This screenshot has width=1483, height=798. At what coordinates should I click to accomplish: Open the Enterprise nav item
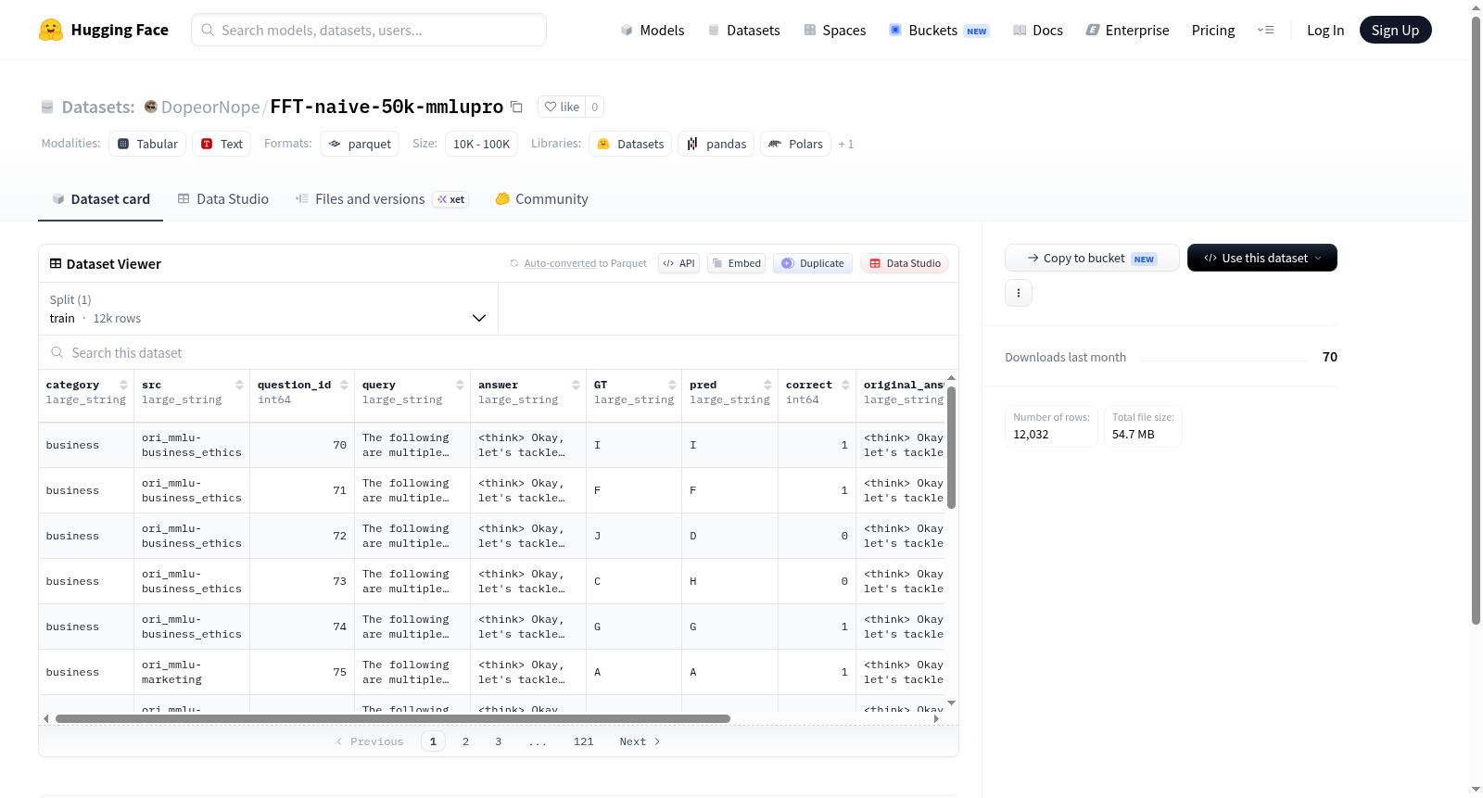click(x=1127, y=30)
